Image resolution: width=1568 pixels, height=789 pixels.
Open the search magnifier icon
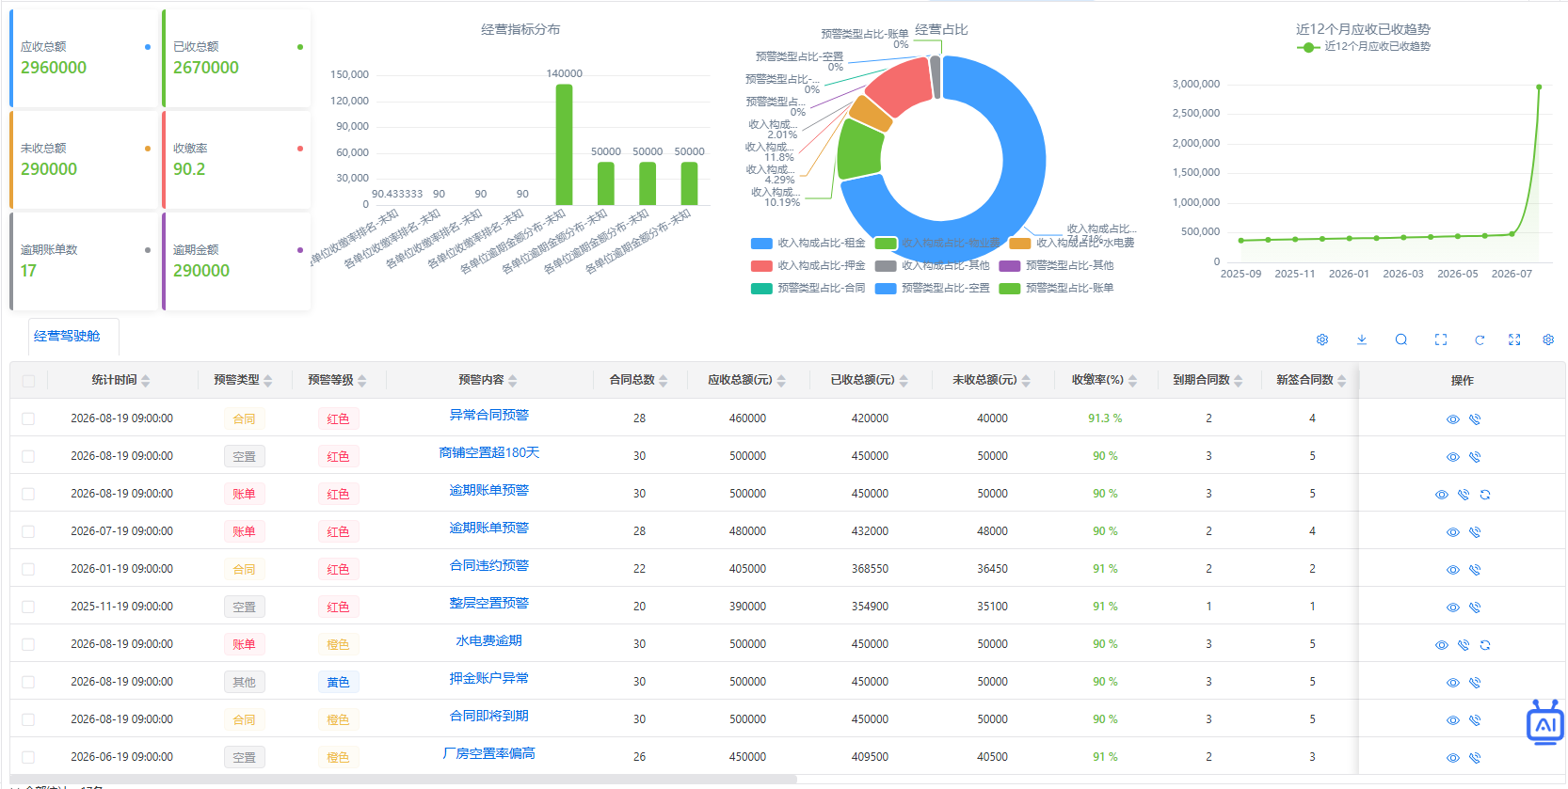pyautogui.click(x=1401, y=339)
